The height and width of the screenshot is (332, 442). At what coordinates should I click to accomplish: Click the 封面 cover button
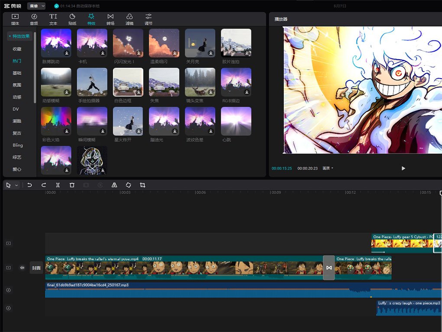(36, 268)
